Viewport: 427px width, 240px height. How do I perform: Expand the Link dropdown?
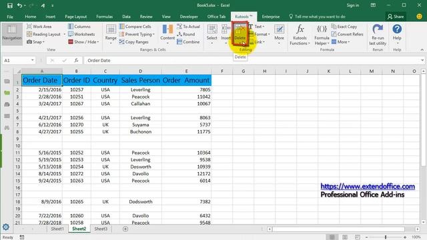(264, 42)
